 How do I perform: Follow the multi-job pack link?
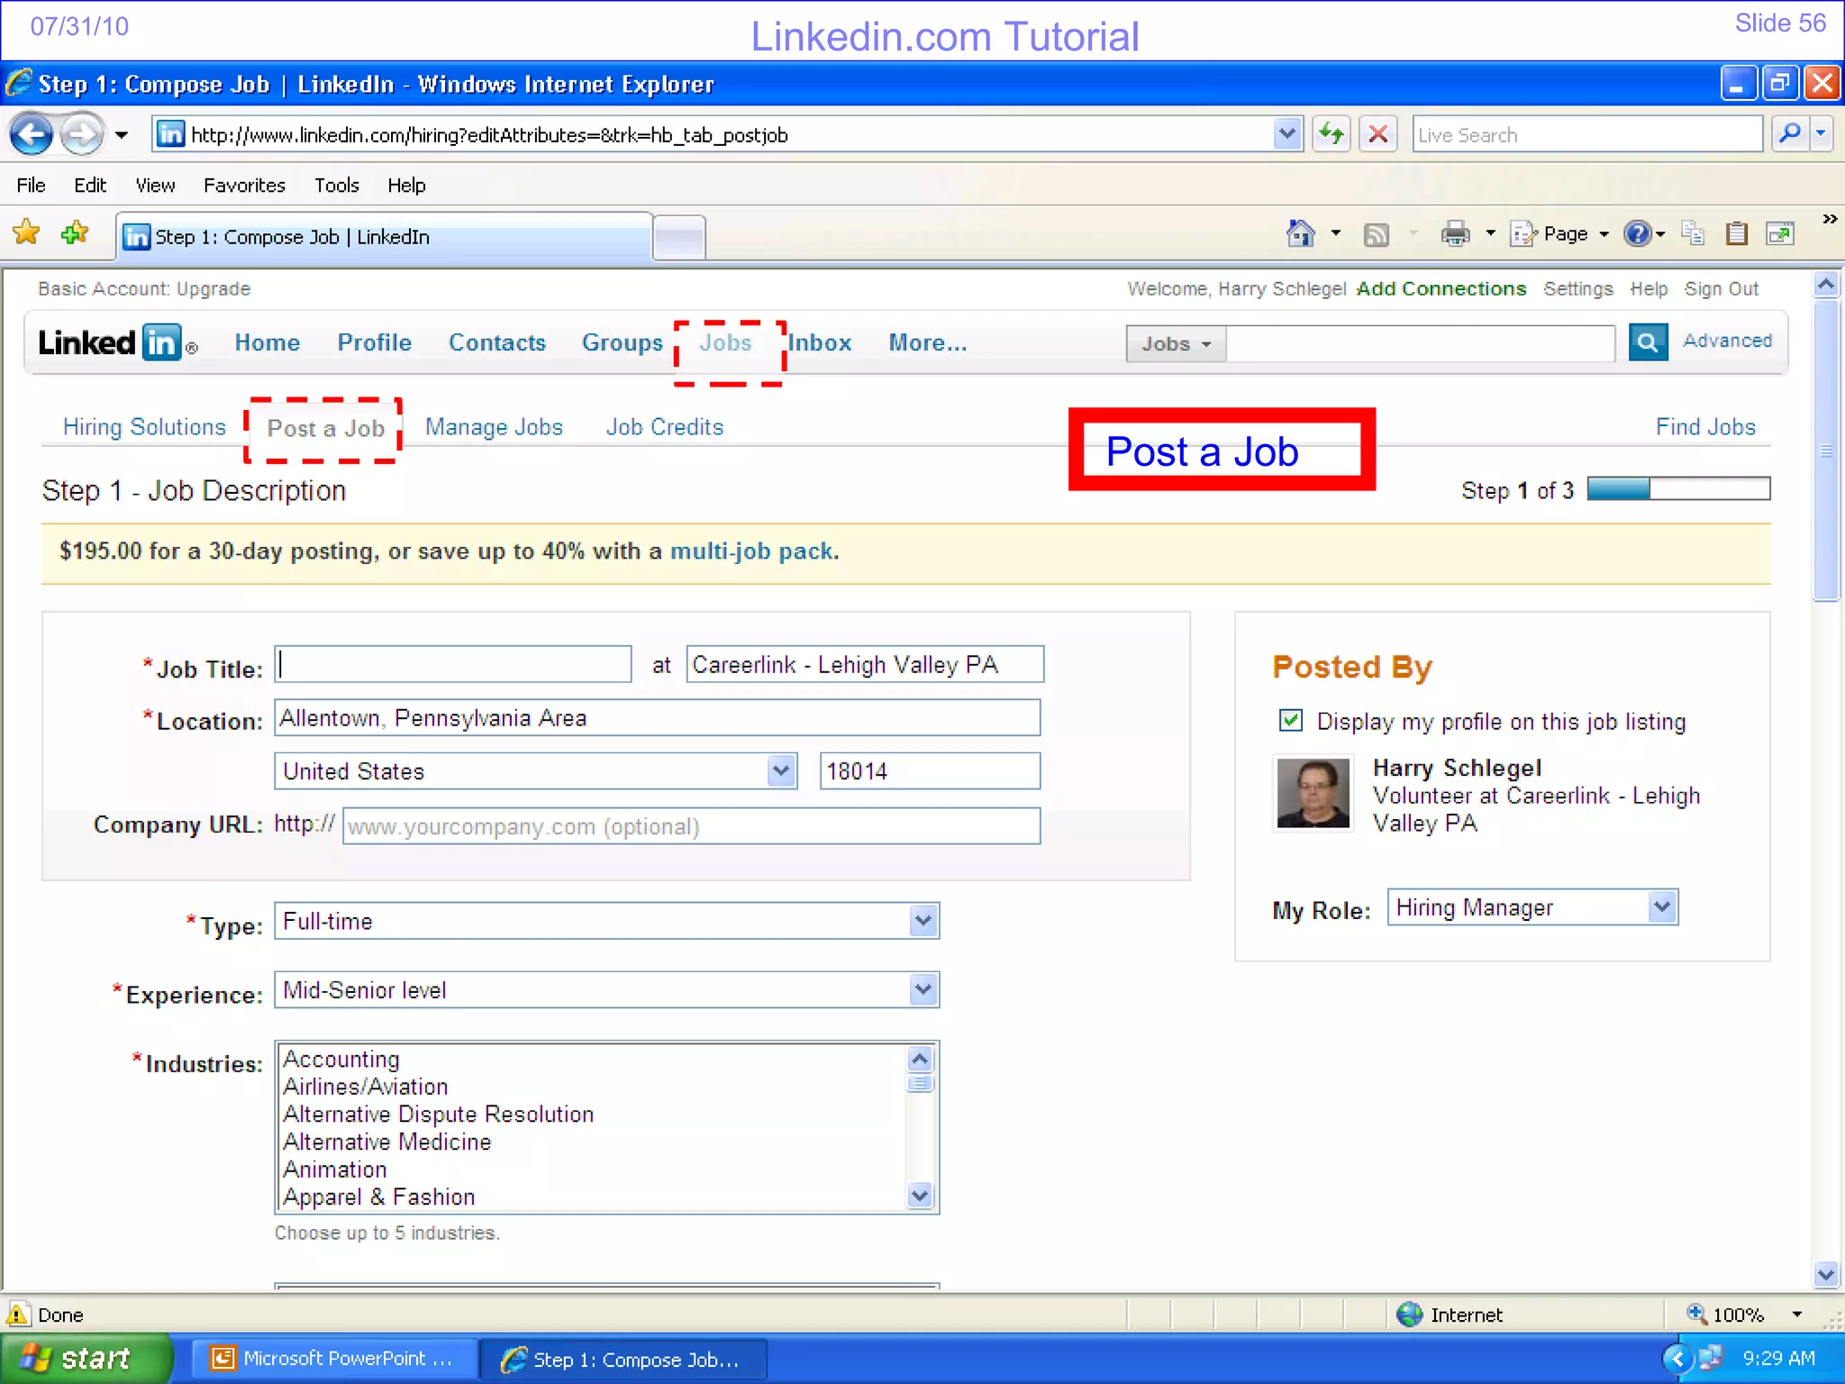(x=752, y=551)
